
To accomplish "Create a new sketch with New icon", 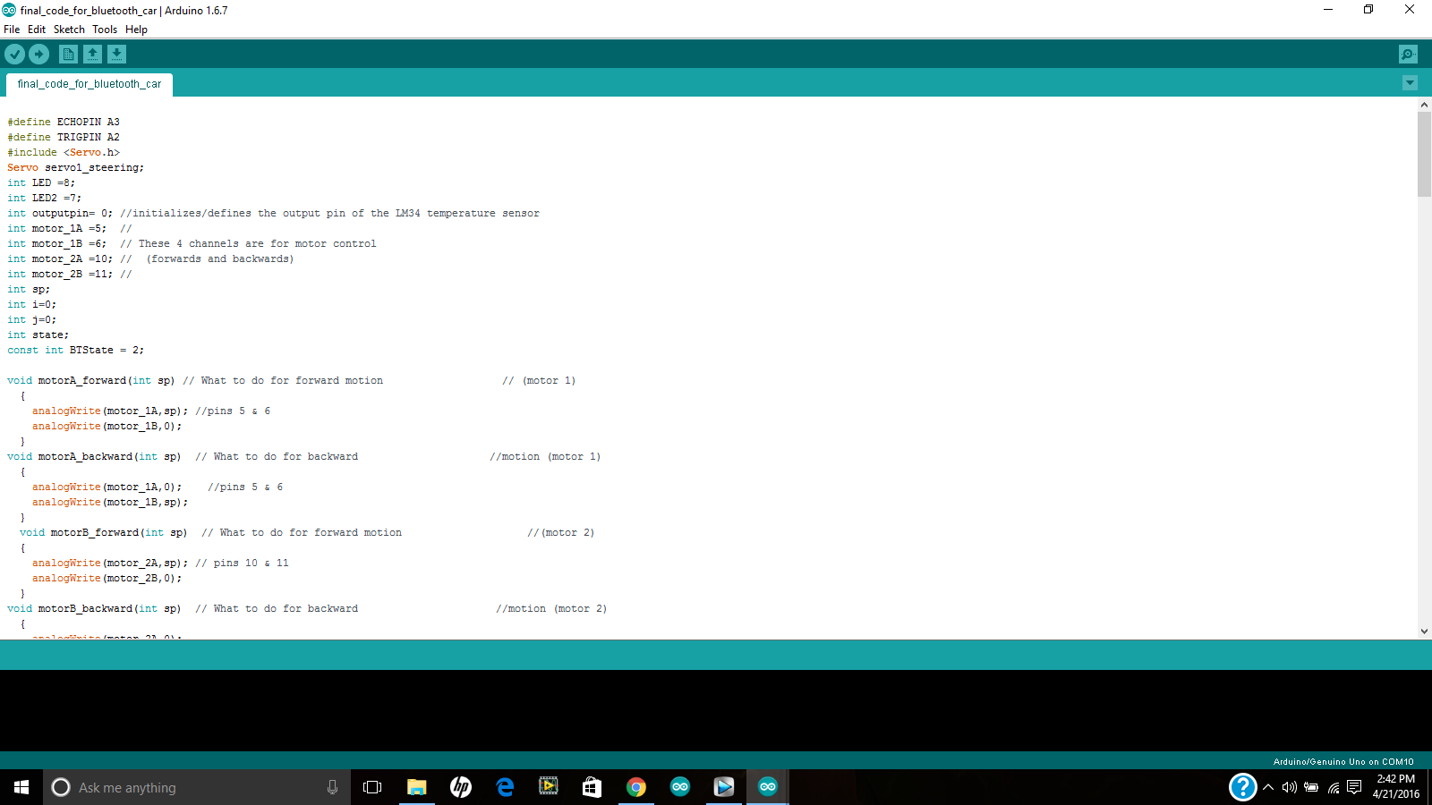I will 68,55.
